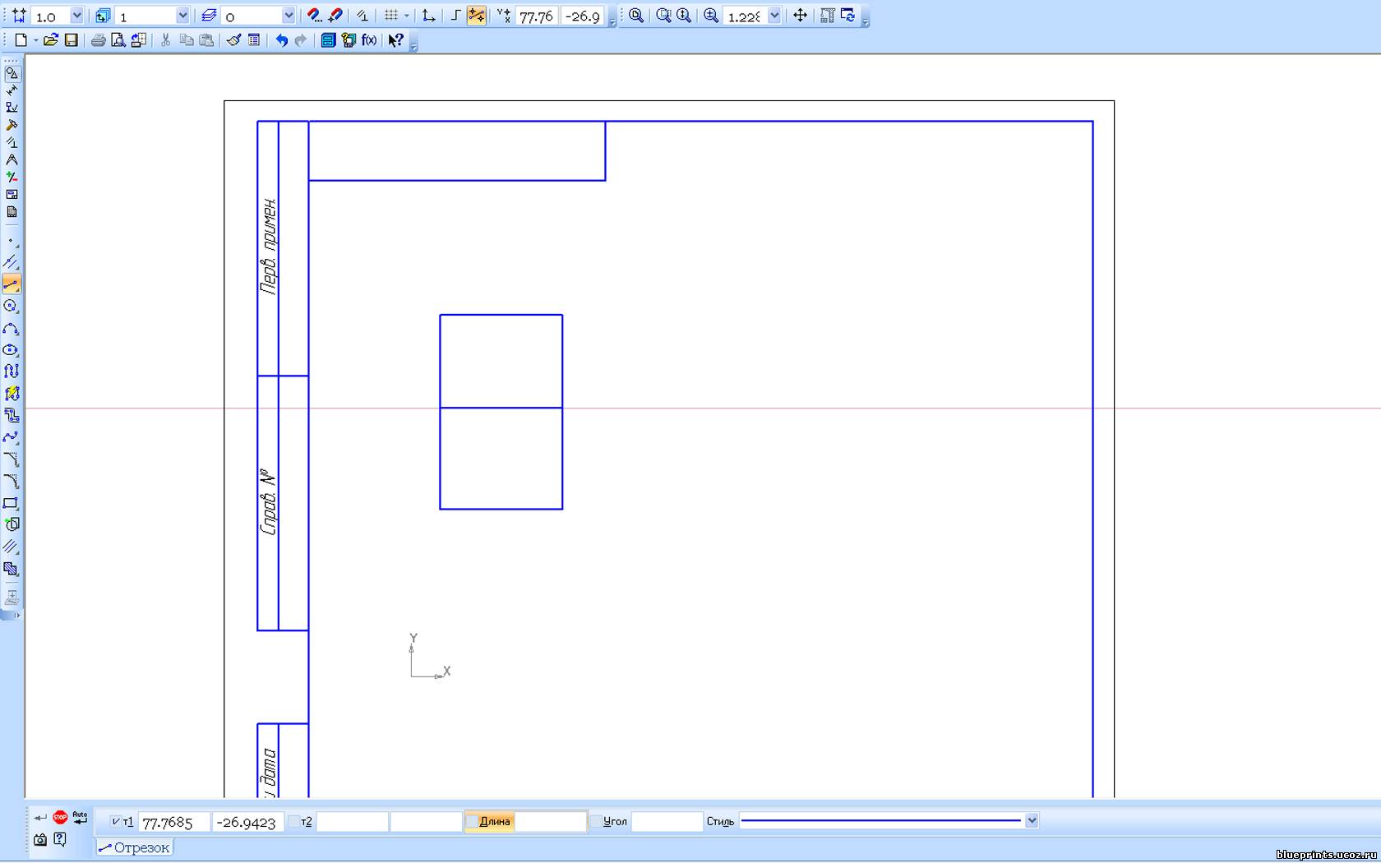The image size is (1381, 863).
Task: Select the Отрезок tab
Action: 134,847
